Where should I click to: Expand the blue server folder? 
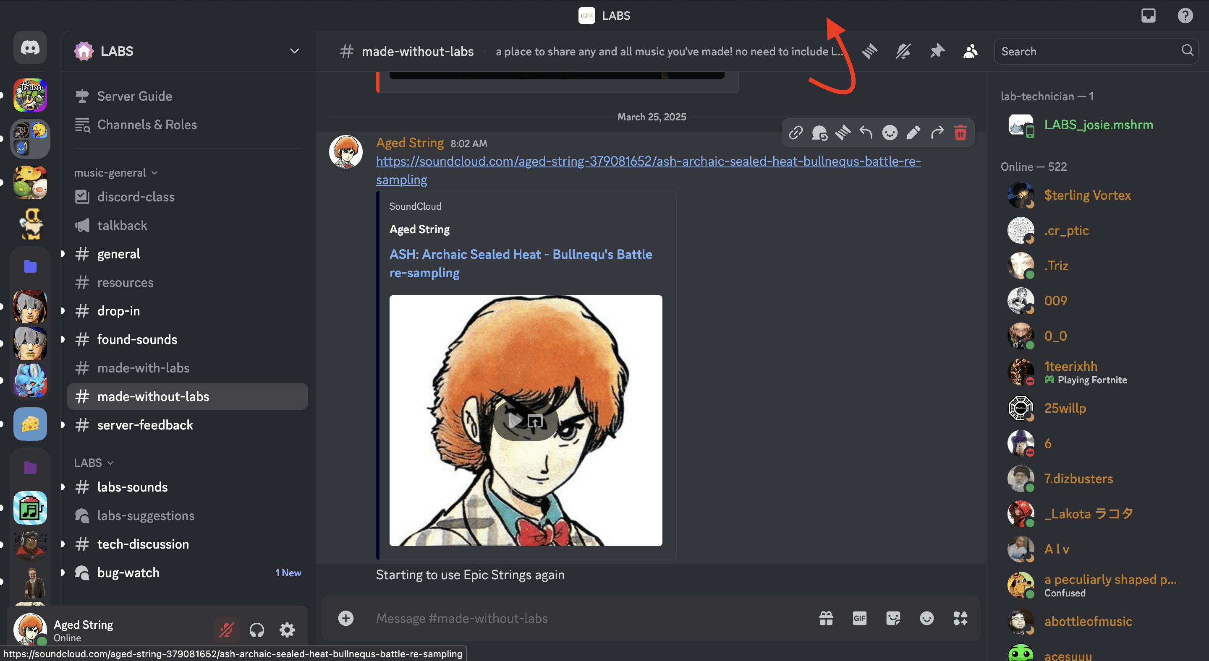(x=30, y=266)
